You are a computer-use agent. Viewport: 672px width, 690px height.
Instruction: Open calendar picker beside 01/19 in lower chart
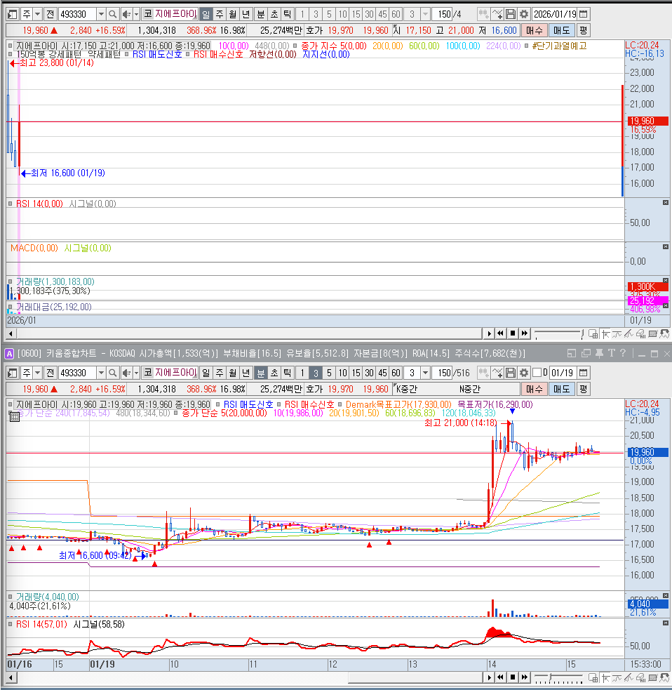(583, 373)
